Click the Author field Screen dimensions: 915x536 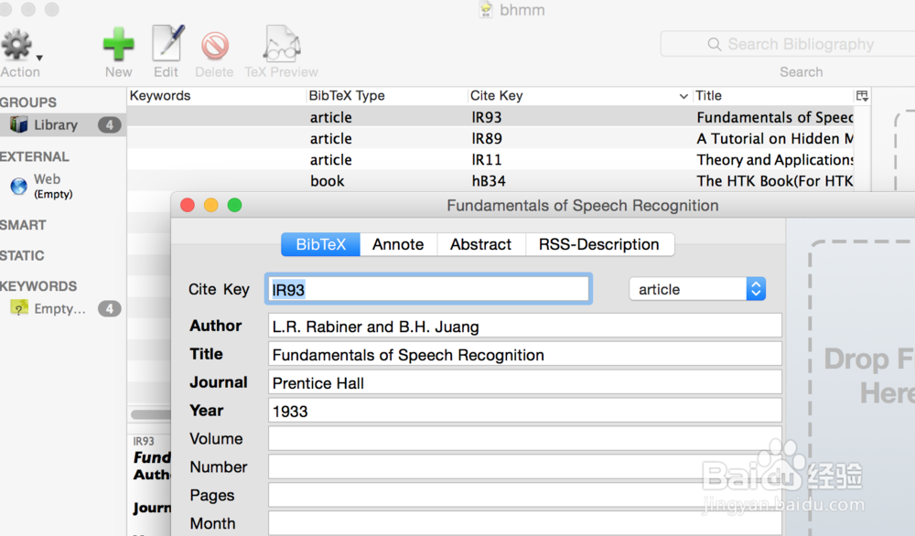click(524, 326)
